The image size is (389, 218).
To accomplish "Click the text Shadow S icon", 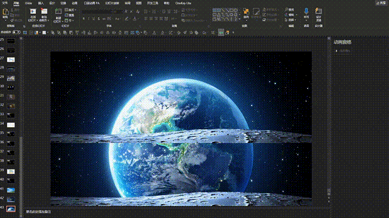I will [x=98, y=19].
